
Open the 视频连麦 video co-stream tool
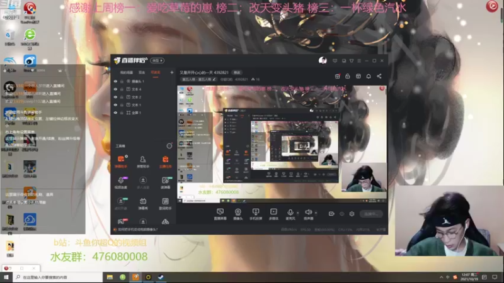coord(121,182)
